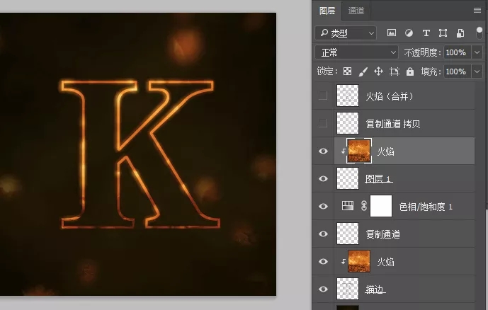Screen dimensions: 488x310
Task: Switch to the 通道 tab
Action: pos(356,11)
